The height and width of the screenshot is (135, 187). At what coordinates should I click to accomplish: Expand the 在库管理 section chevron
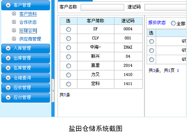point(8,68)
